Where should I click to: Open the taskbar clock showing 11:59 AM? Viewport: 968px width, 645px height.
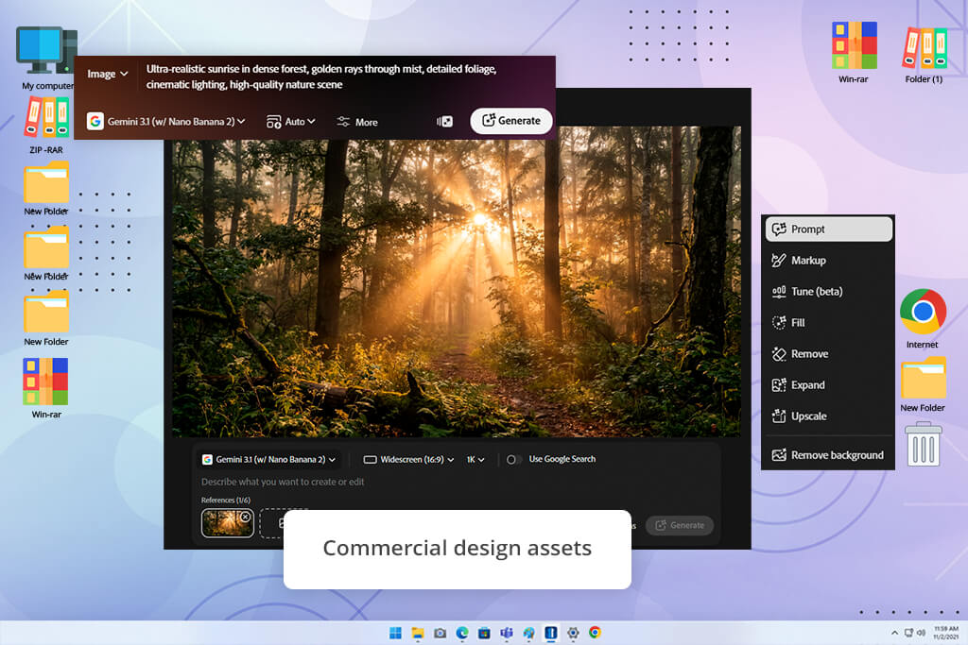click(x=945, y=632)
